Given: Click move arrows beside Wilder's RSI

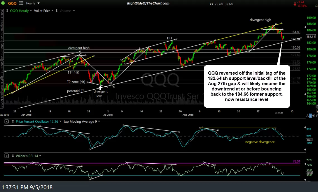Looking at the screenshot, I should 13,156.
